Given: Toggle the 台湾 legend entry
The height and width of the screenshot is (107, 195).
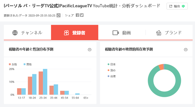Looking at the screenshot, I should [x=111, y=76].
